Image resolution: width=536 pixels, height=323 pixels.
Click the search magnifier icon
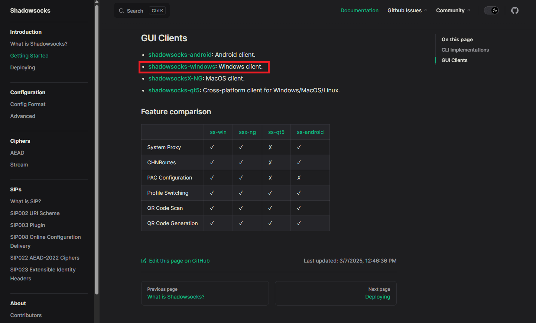tap(121, 11)
